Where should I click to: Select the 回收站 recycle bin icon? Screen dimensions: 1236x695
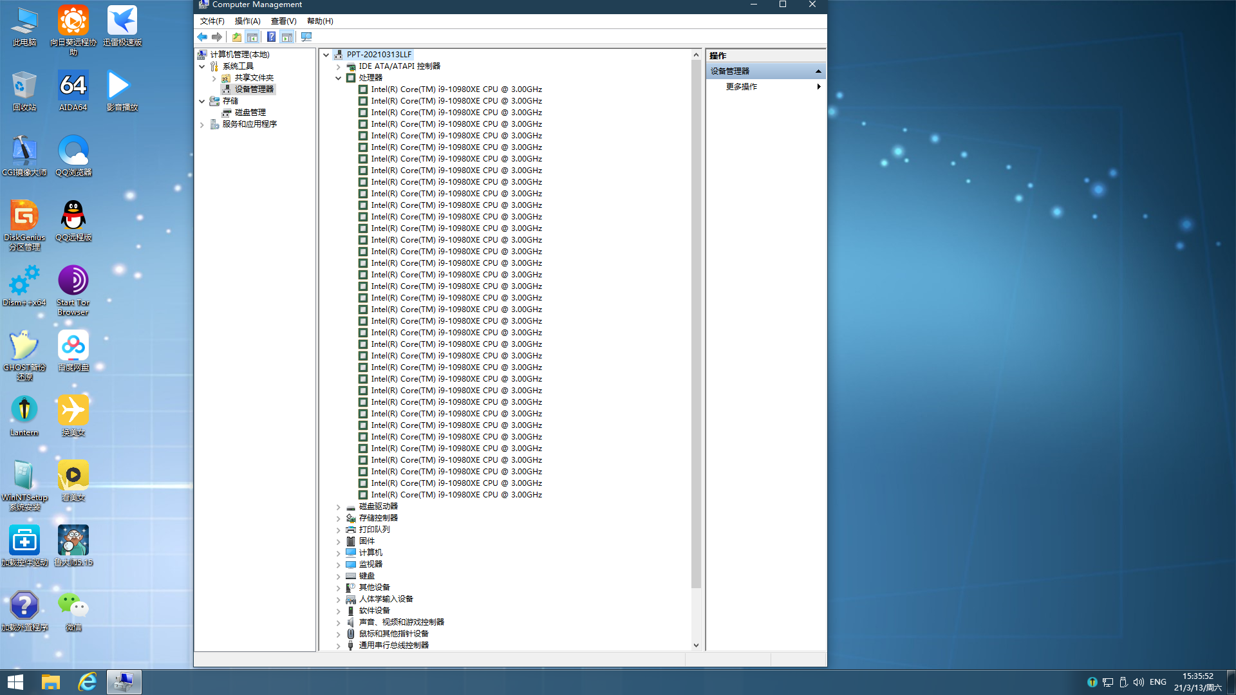24,91
